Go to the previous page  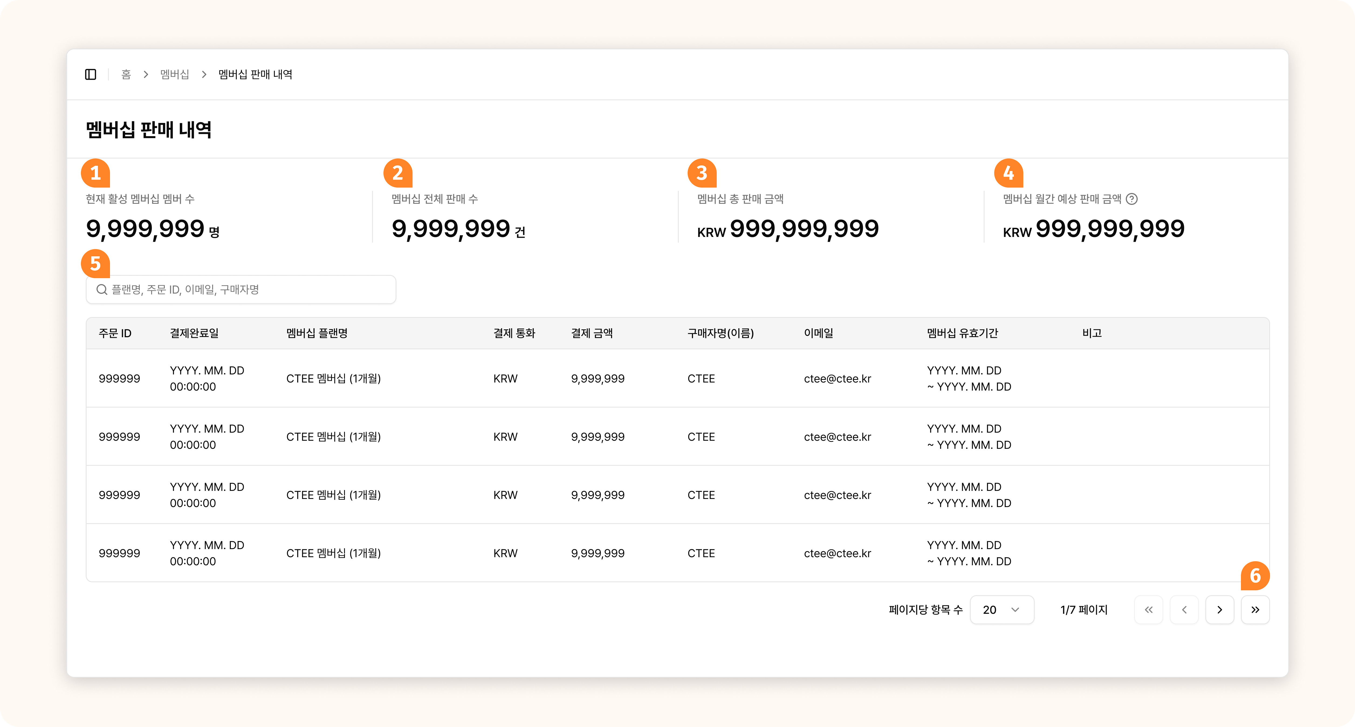tap(1184, 610)
